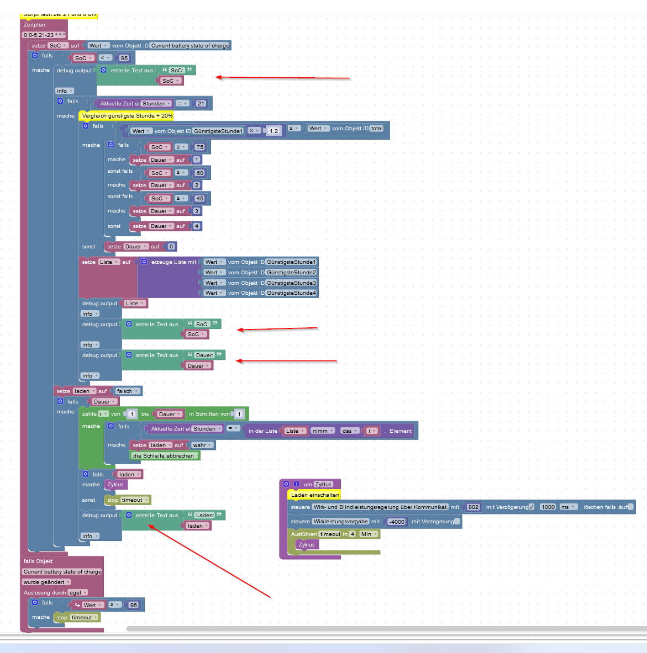Edit the value 802 in the steuere block
This screenshot has width=647, height=653.
(x=473, y=507)
